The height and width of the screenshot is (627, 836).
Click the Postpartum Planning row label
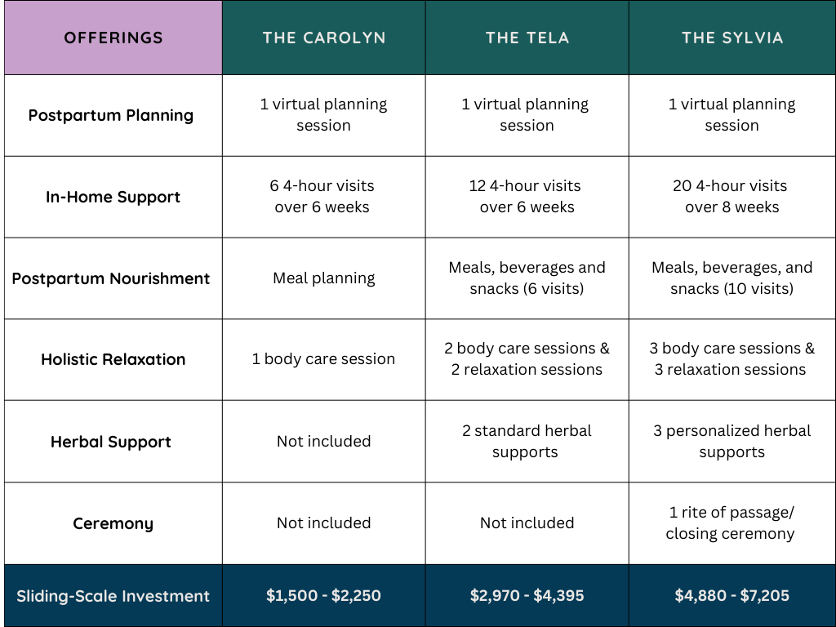click(111, 115)
